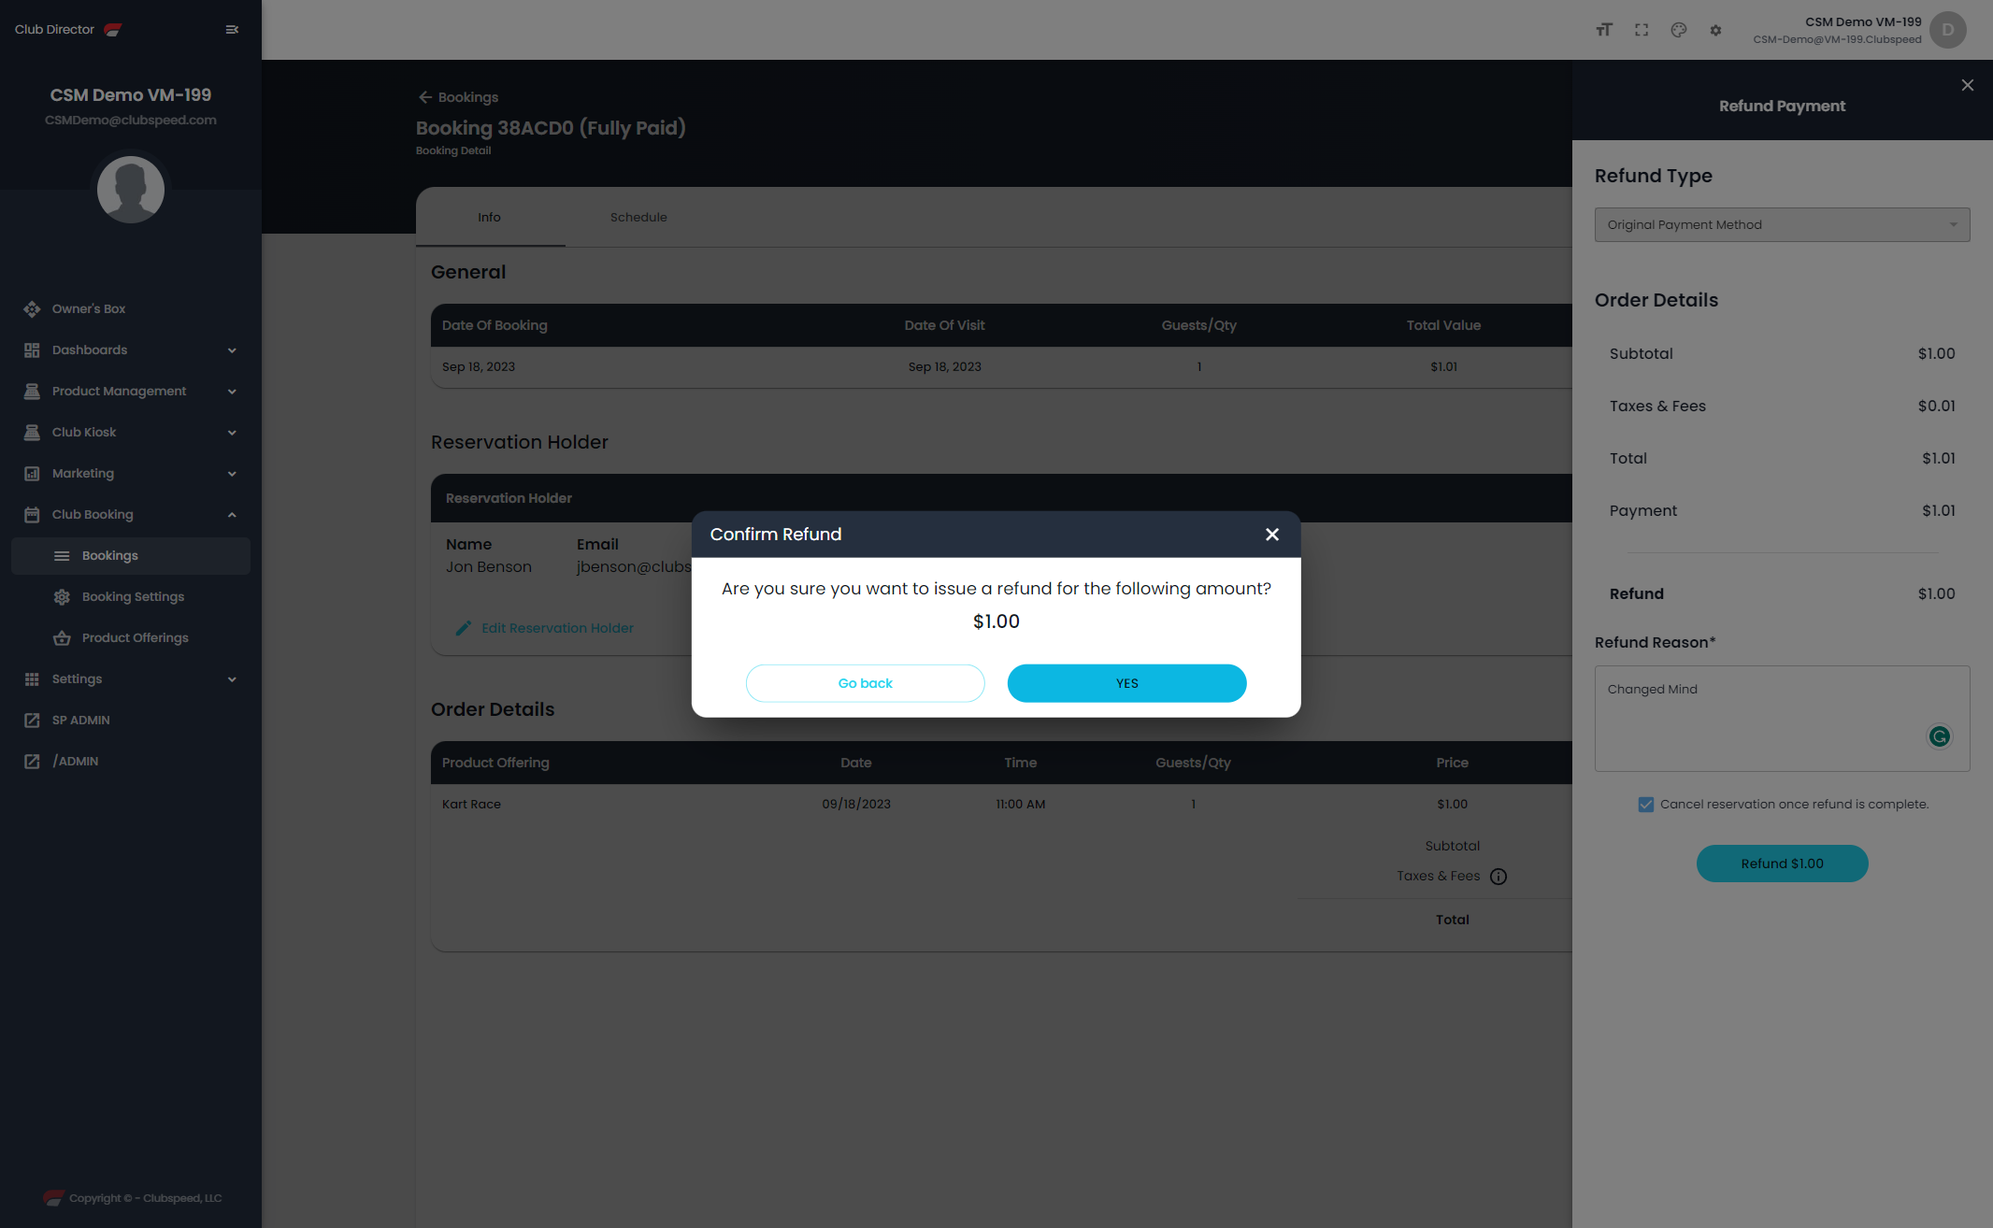Expand the Product Management chevron
The width and height of the screenshot is (1993, 1228).
pos(232,392)
